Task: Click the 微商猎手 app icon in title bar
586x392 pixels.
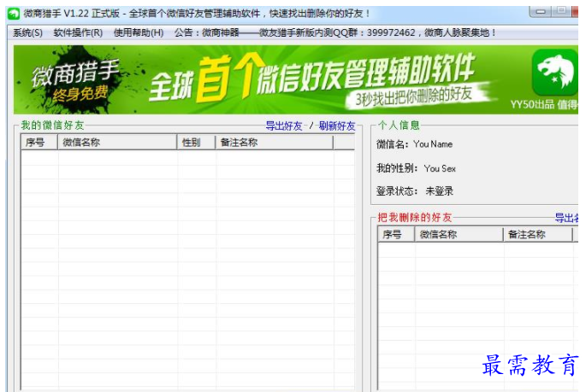Action: point(14,14)
